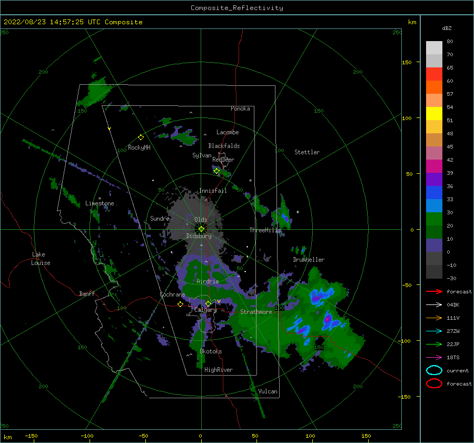
Task: Click the Airdrie city label
Action: (208, 281)
